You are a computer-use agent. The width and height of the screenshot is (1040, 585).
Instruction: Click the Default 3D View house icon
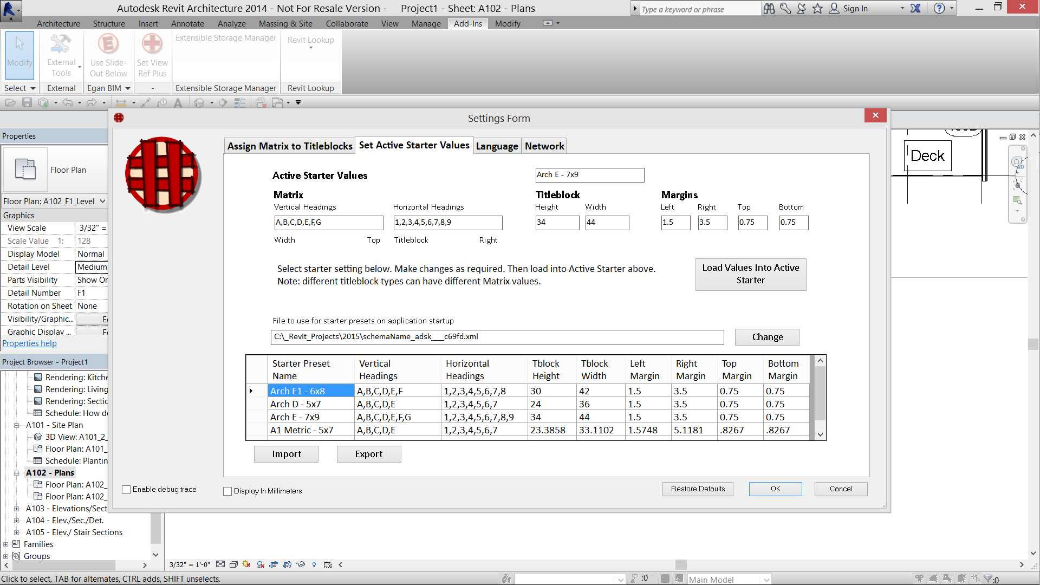[x=199, y=103]
